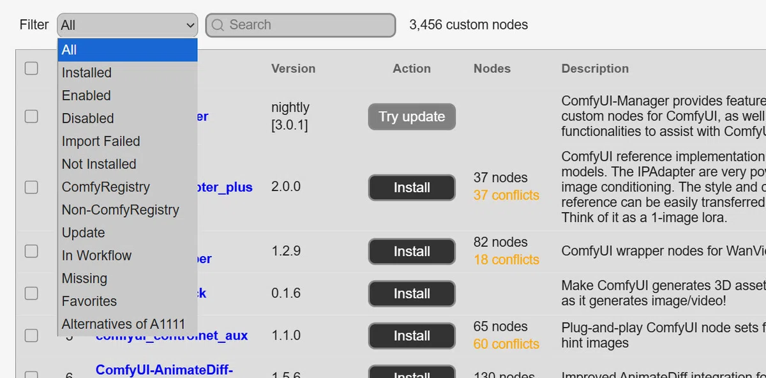Click the 37 nodes count

pos(500,178)
